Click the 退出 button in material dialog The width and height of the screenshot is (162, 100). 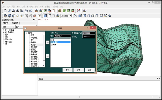coord(90,70)
